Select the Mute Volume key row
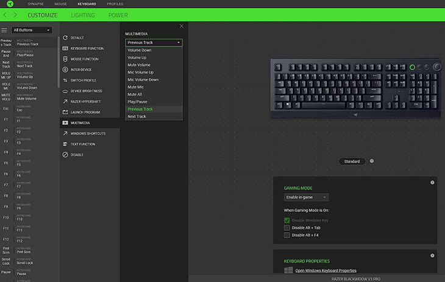This screenshot has height=282, width=445. [x=29, y=97]
